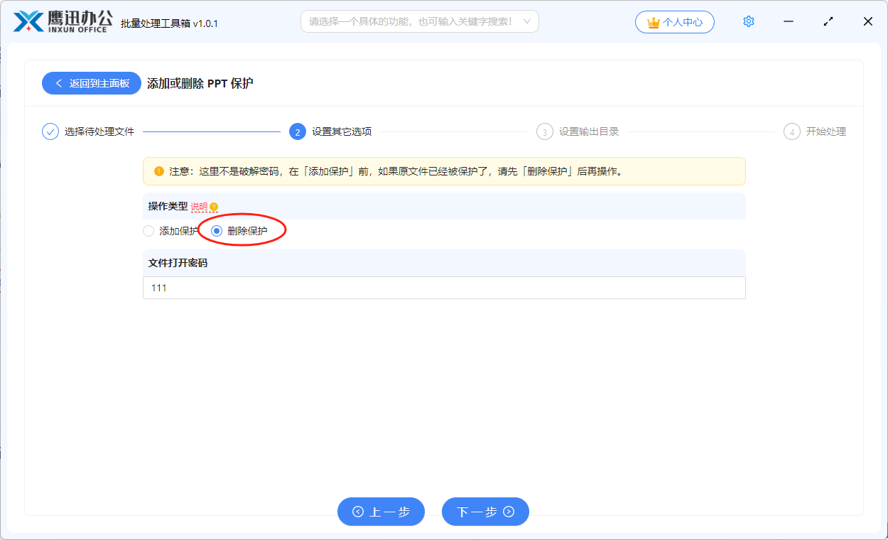Screen dimensions: 888x540
Task: Focus the 文件打开密码 input field
Action: click(x=444, y=288)
